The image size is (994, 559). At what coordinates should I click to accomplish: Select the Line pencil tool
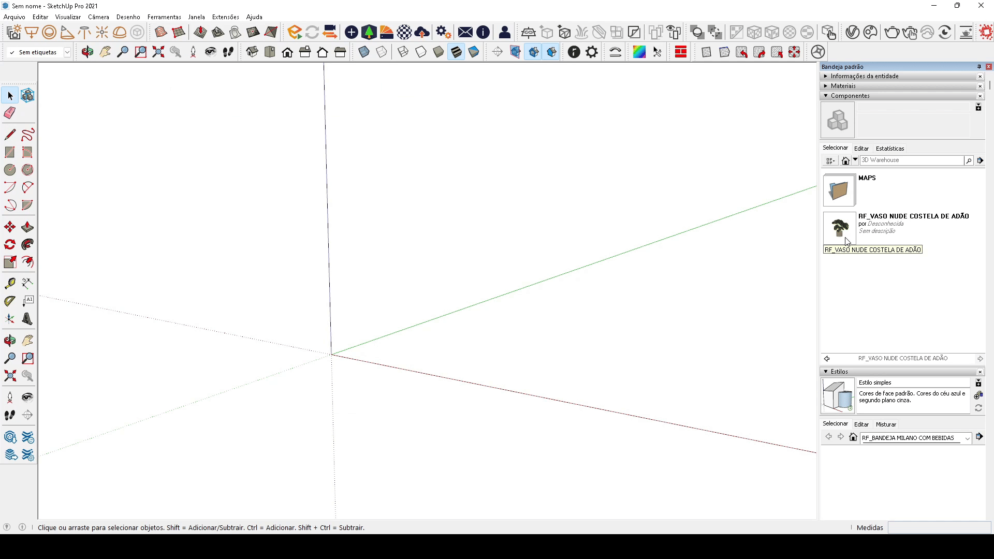10,135
